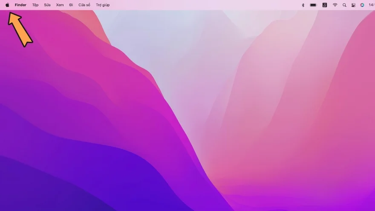Open Spotlight search magnifier
The height and width of the screenshot is (211, 375).
coord(344,5)
